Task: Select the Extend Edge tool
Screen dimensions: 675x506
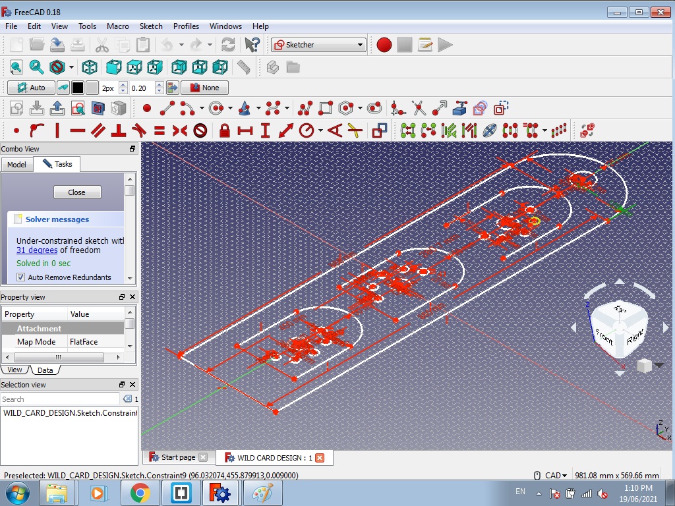Action: coord(439,109)
